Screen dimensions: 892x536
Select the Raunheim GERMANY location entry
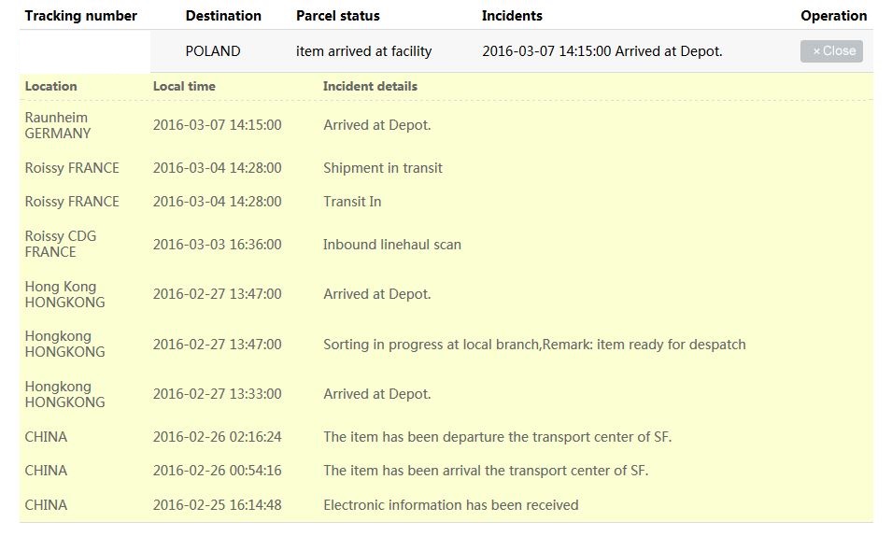(x=58, y=125)
